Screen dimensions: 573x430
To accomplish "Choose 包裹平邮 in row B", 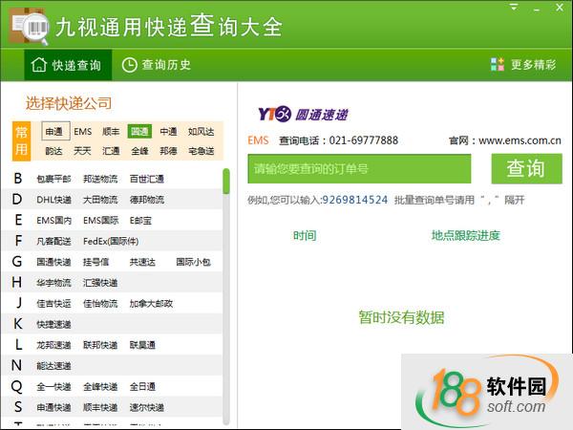I will [53, 179].
